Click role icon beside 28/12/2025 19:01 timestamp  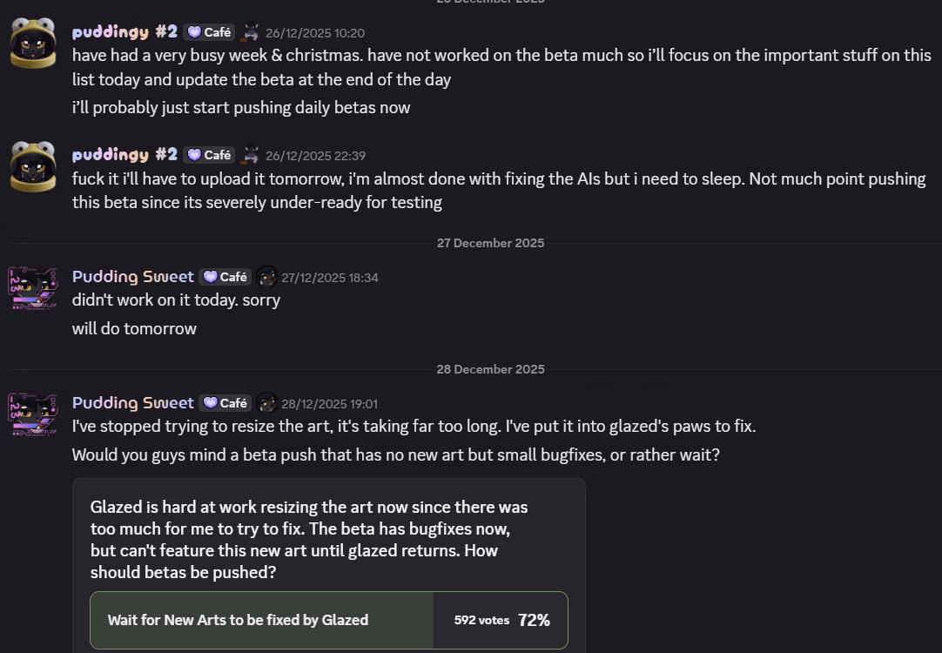click(x=266, y=403)
